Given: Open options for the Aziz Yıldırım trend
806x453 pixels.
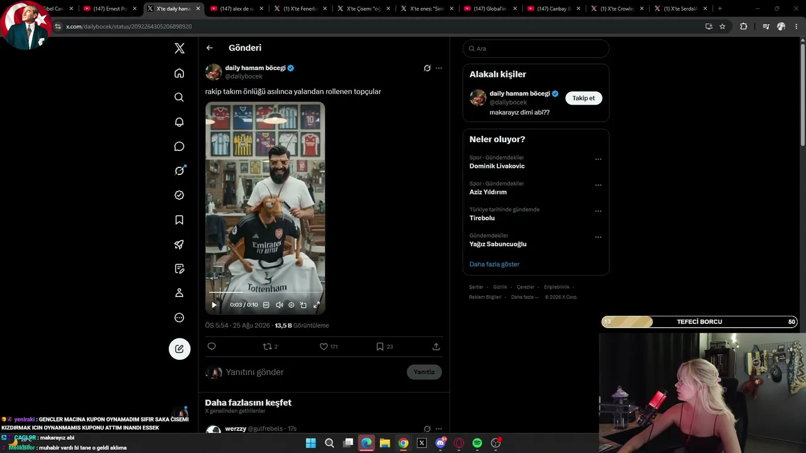Looking at the screenshot, I should [x=598, y=185].
